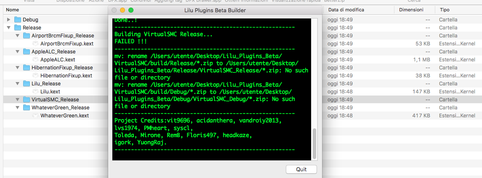Click the HibernationFixup.kext file name
The width and height of the screenshot is (482, 178).
click(x=66, y=76)
